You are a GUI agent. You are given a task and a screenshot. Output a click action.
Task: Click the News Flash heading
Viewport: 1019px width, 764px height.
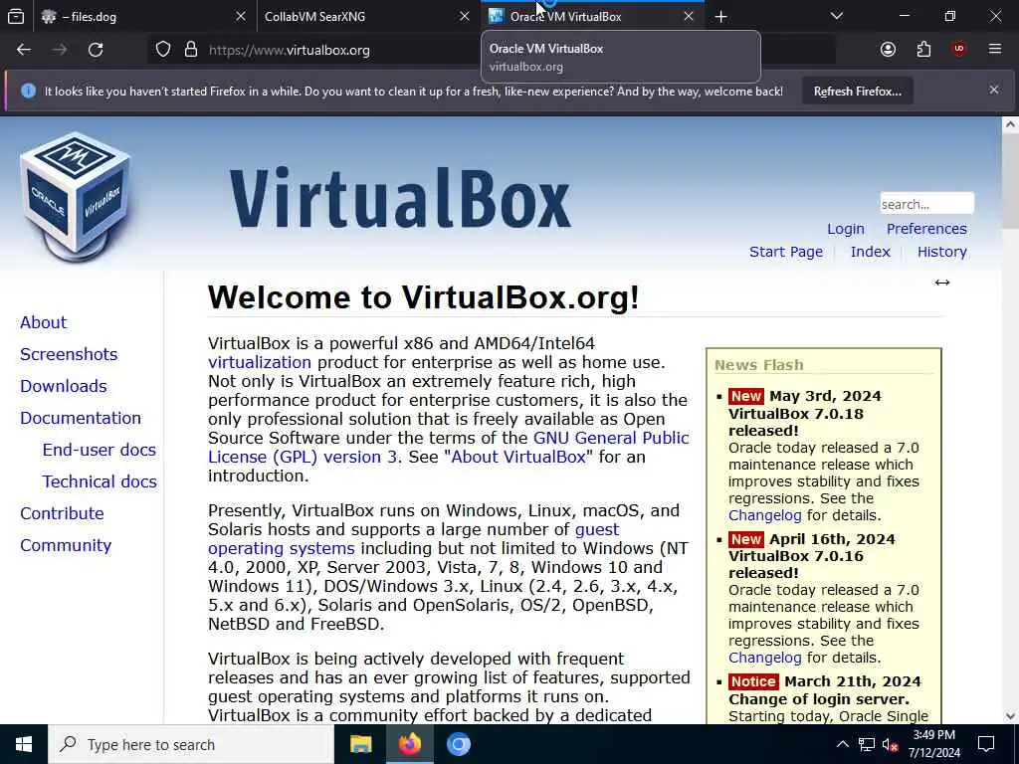tap(758, 365)
